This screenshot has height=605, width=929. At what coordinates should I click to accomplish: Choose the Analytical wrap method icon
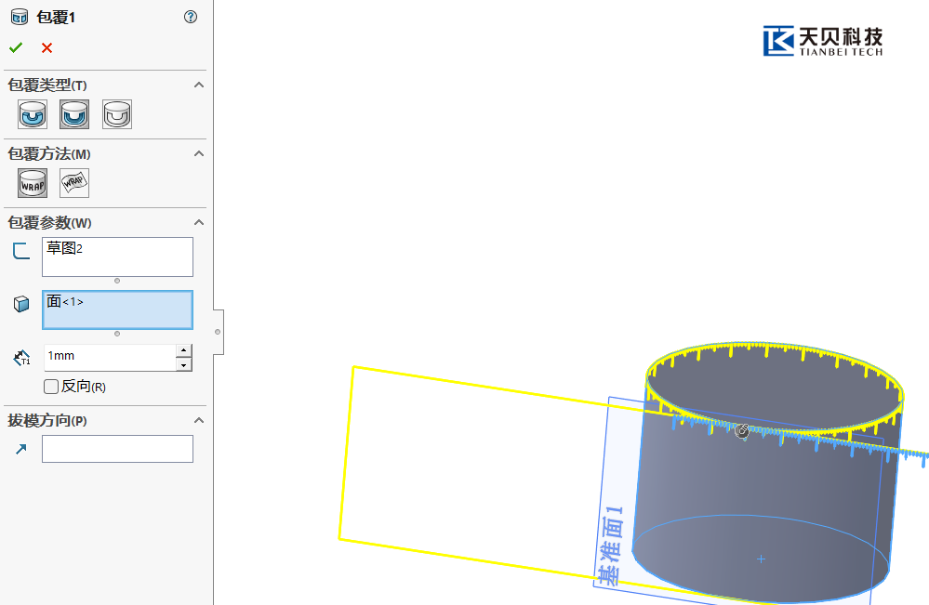[33, 183]
